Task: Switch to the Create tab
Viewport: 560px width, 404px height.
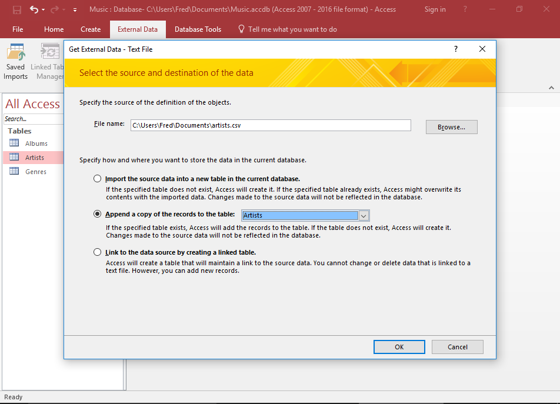Action: point(91,29)
